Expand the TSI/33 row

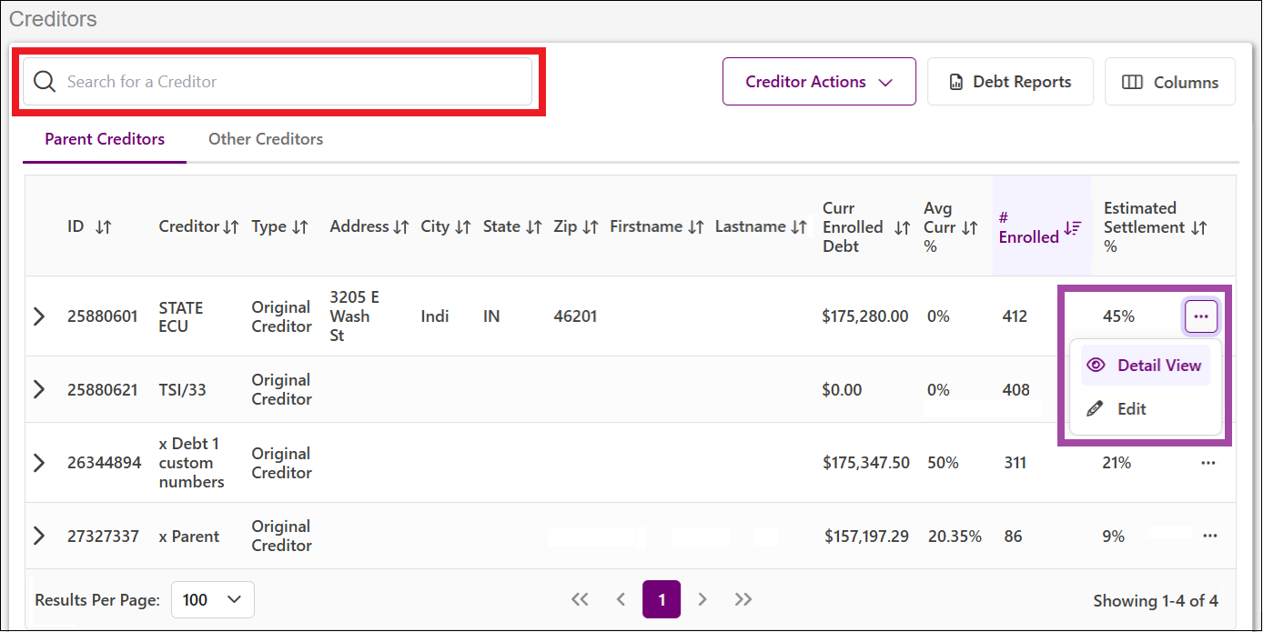[38, 389]
